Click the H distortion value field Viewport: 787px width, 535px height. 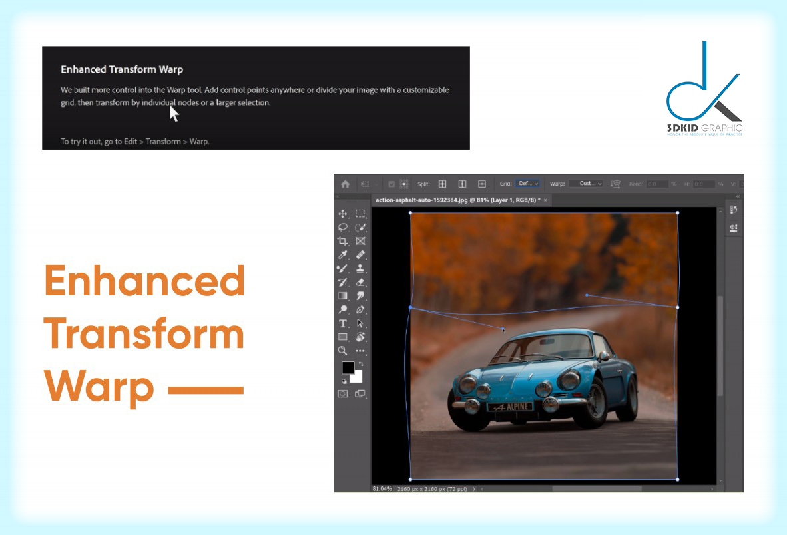click(x=704, y=184)
